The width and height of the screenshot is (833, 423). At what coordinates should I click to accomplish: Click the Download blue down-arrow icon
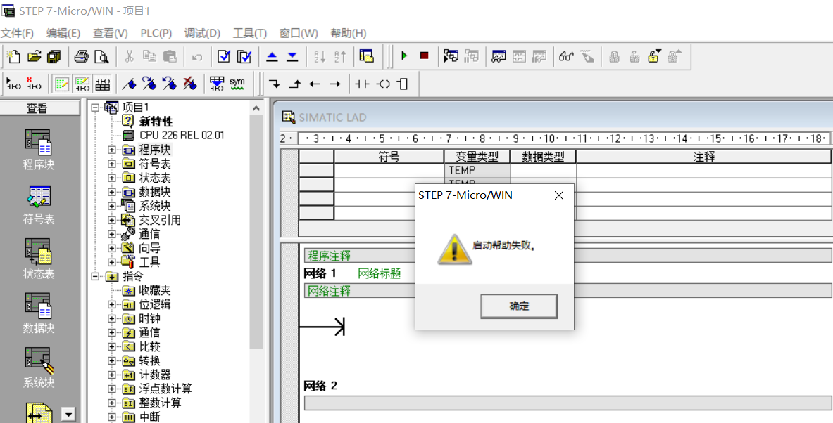292,56
